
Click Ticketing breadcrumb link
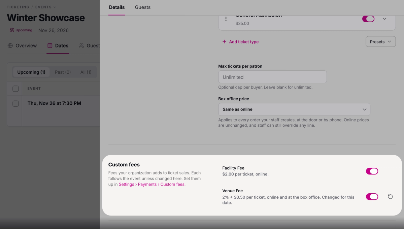pos(18,7)
